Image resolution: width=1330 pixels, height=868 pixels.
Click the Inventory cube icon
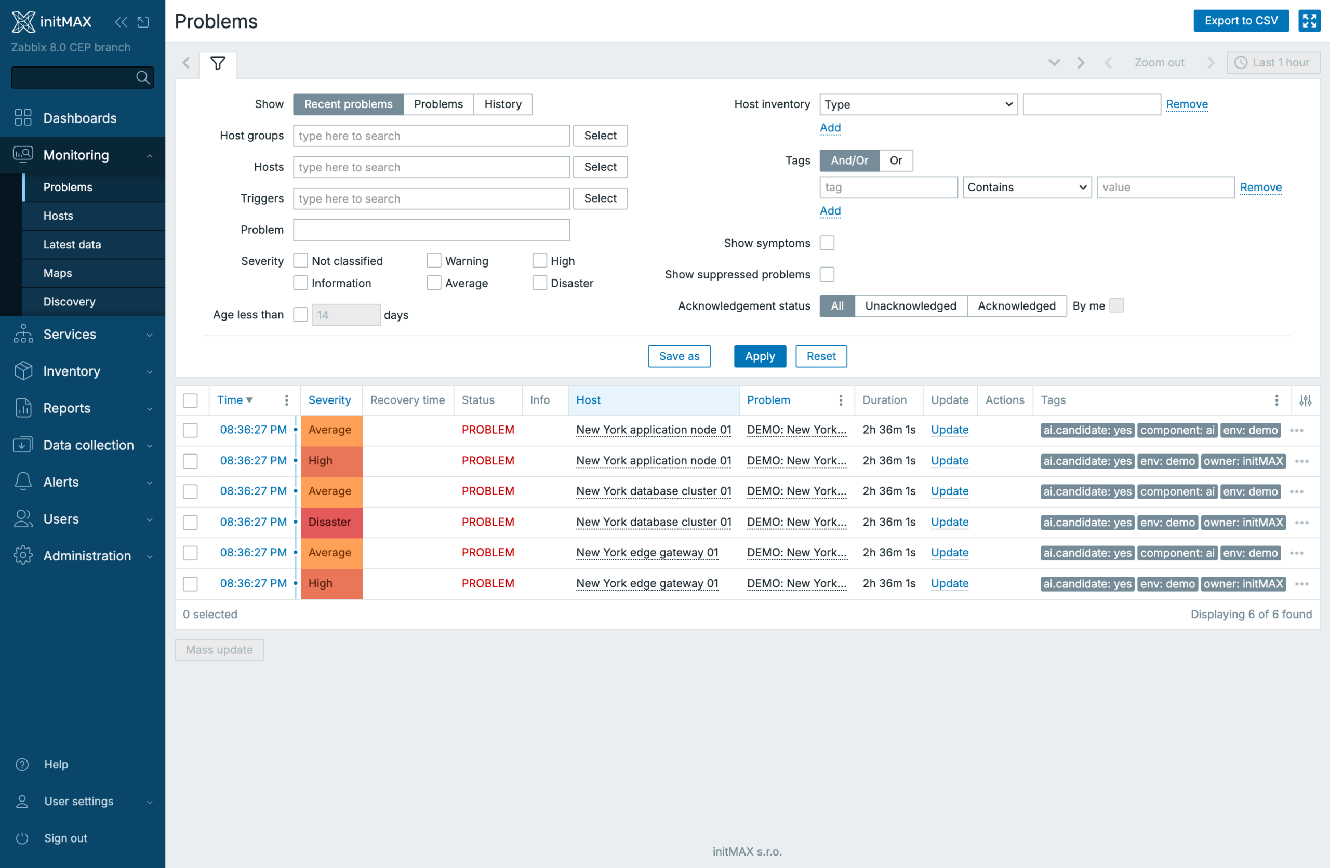[23, 371]
